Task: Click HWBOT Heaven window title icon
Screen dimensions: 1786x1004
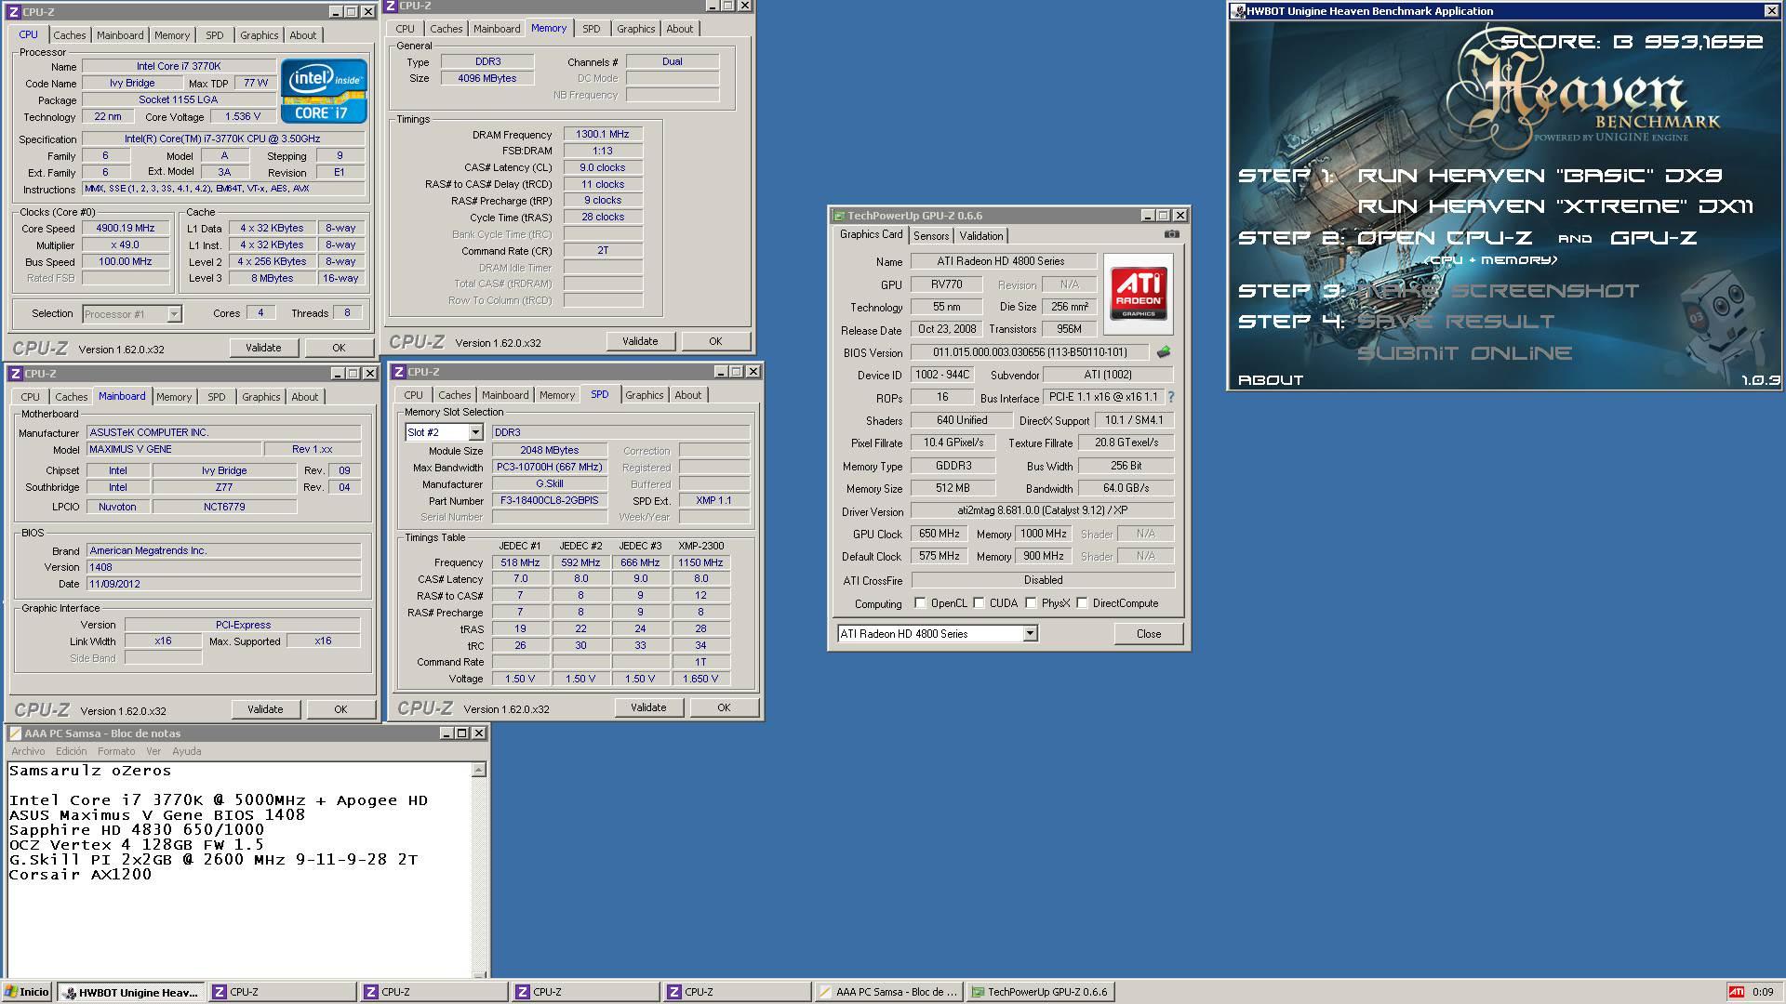Action: pyautogui.click(x=1238, y=11)
